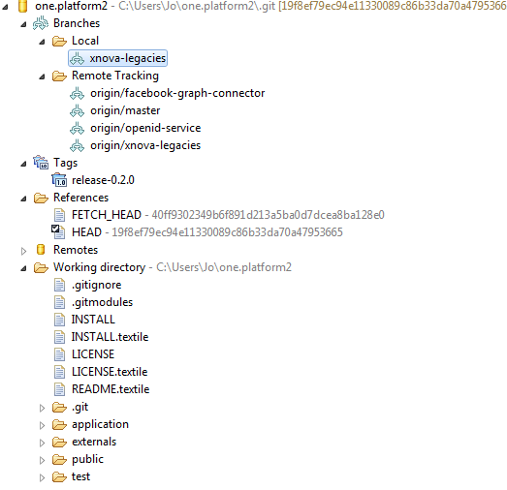The width and height of the screenshot is (507, 490).
Task: Select origin/openid-service branch
Action: point(145,128)
